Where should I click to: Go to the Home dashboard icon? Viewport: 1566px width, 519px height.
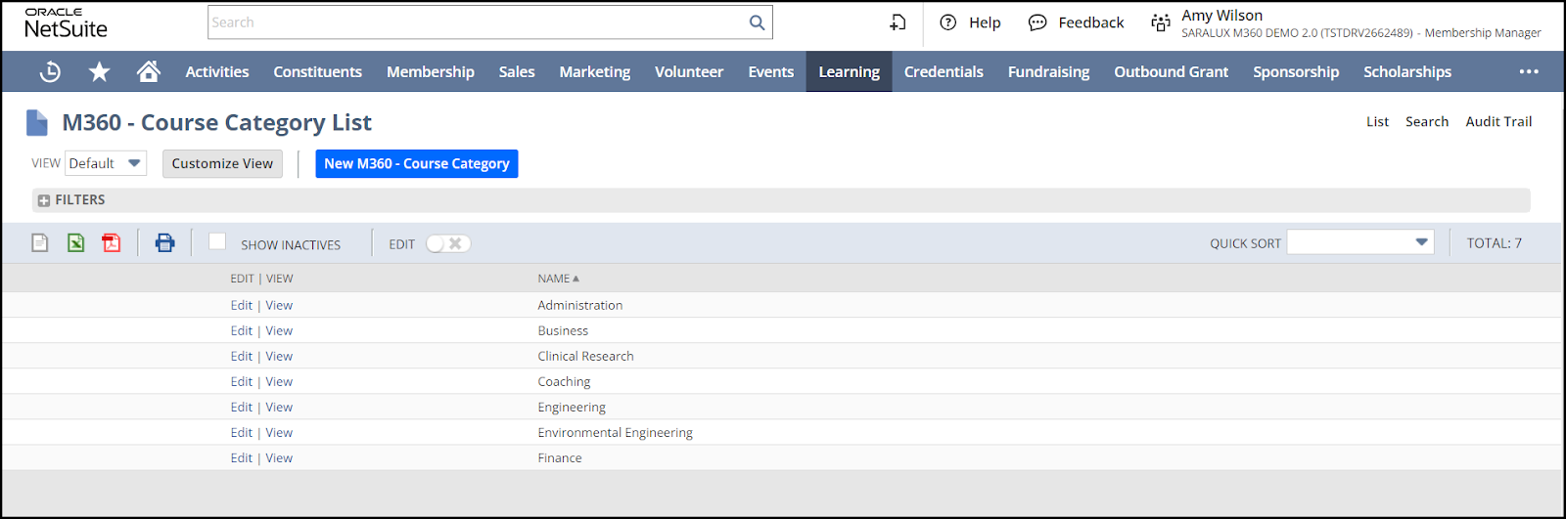click(149, 71)
